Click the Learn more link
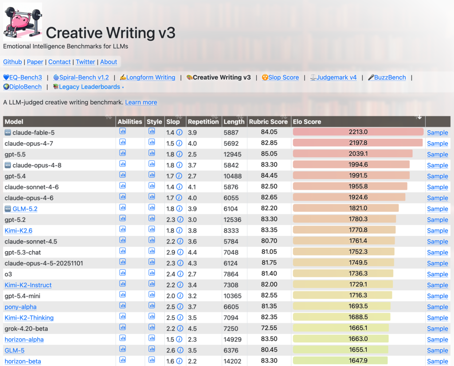454x366 pixels. coord(141,102)
